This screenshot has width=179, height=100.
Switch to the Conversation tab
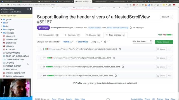coord(49,35)
